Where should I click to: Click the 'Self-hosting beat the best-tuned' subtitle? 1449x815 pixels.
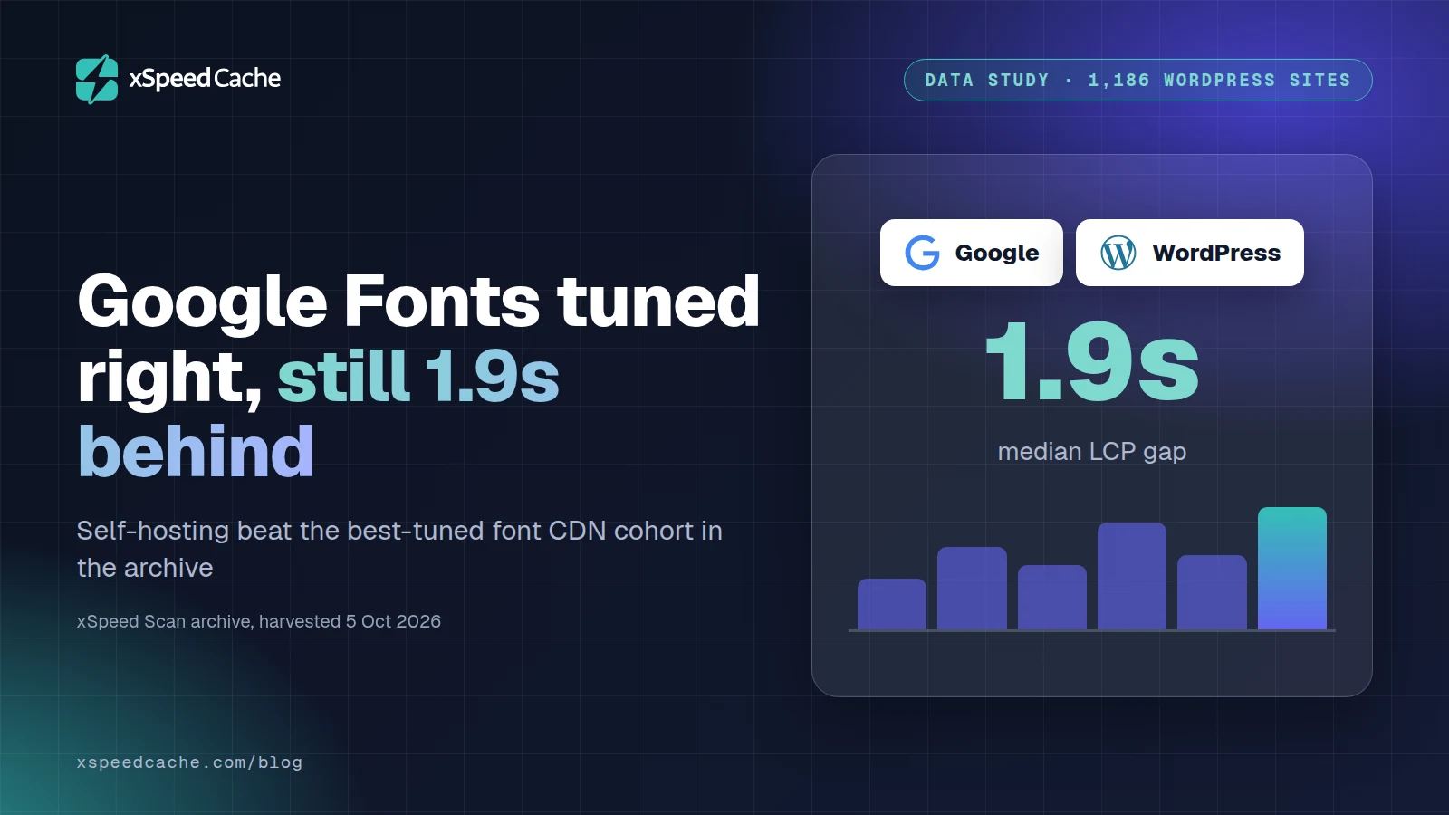399,549
